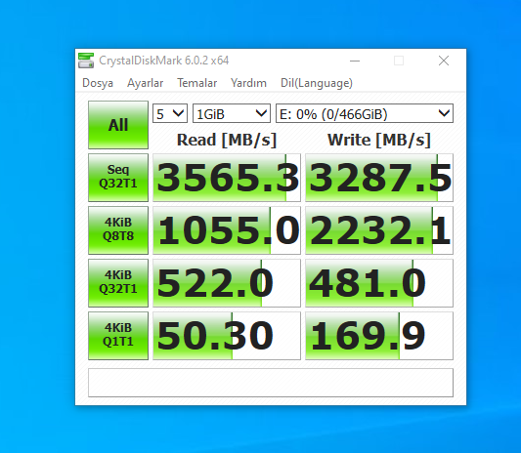The image size is (521, 453).
Task: Open the Dil(Language) menu
Action: coord(317,83)
